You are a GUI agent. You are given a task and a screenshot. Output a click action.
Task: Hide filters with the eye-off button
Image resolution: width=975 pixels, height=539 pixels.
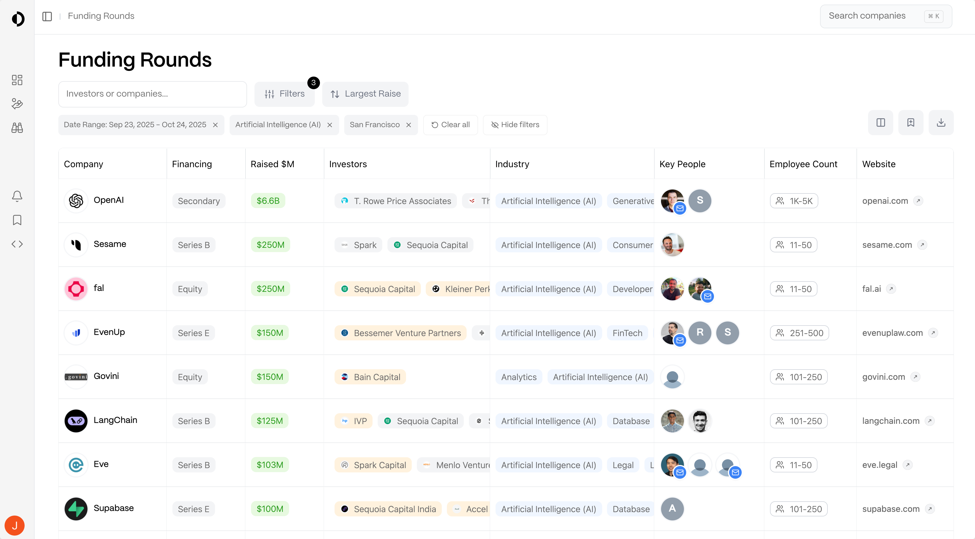(x=515, y=125)
